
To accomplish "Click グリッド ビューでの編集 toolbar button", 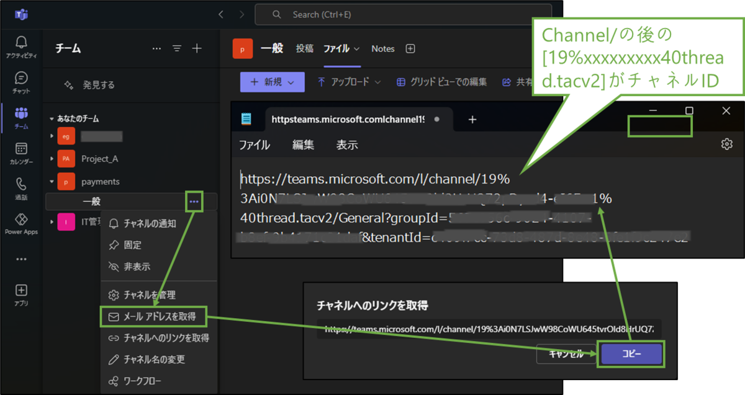I will tap(441, 82).
